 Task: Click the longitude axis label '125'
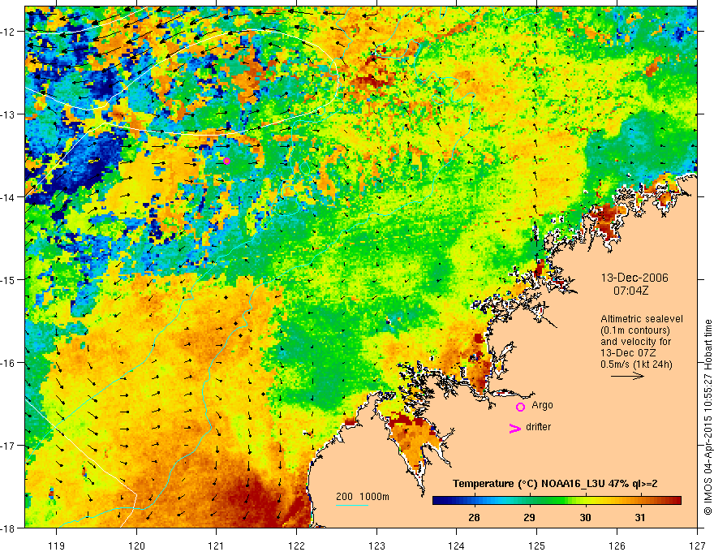536,546
